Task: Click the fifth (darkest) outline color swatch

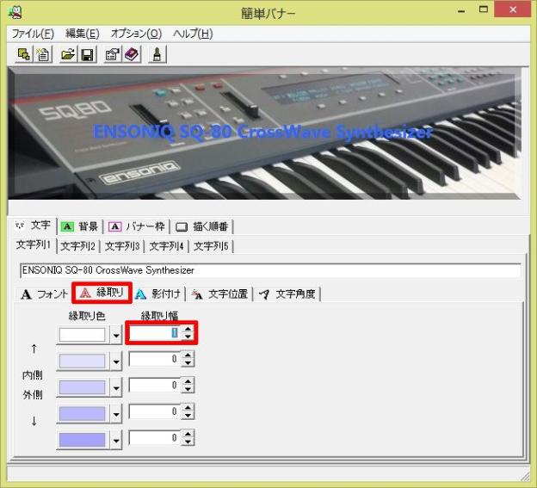Action: [x=83, y=440]
